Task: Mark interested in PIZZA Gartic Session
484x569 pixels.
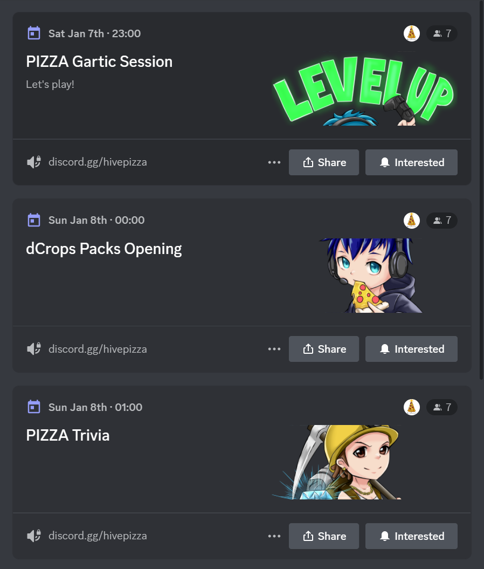Action: (411, 162)
